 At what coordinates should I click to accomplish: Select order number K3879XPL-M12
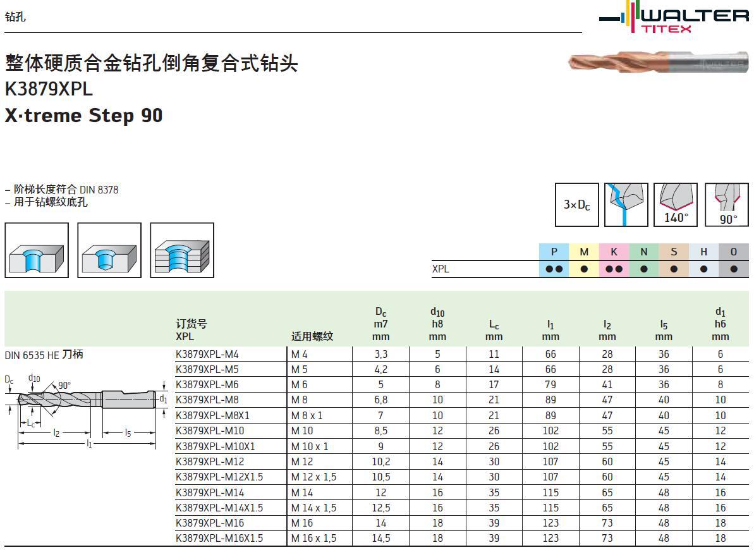210,461
